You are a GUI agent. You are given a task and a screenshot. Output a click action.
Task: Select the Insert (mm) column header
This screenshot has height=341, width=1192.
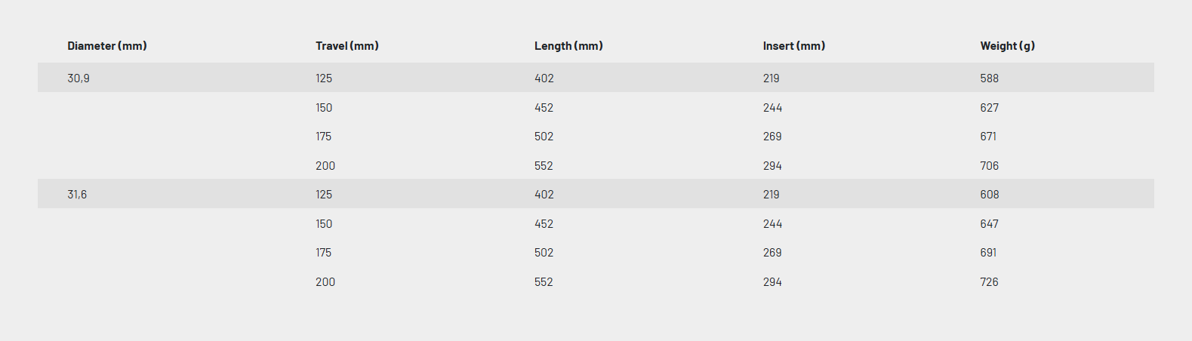pyautogui.click(x=794, y=46)
